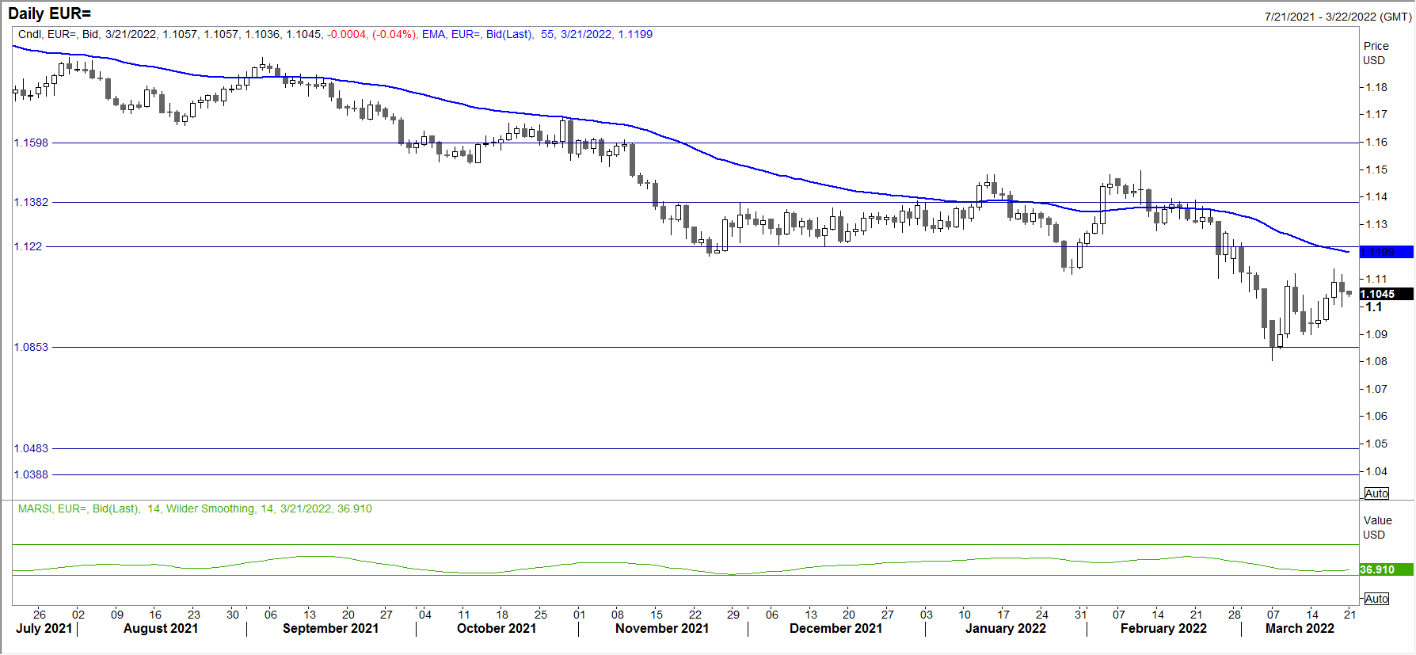Click the 26 date tick above July 2021
Screen dimensions: 1416x655
40,614
